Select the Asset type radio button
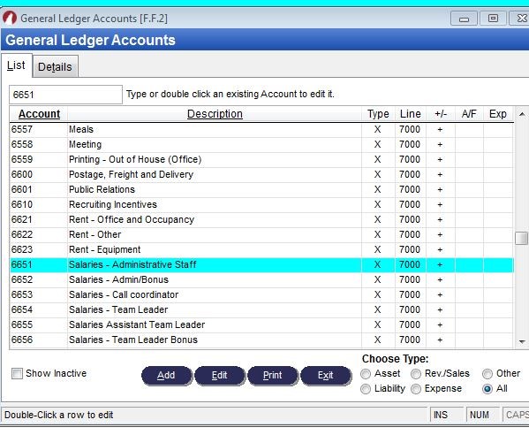This screenshot has height=435, width=529. pyautogui.click(x=366, y=373)
